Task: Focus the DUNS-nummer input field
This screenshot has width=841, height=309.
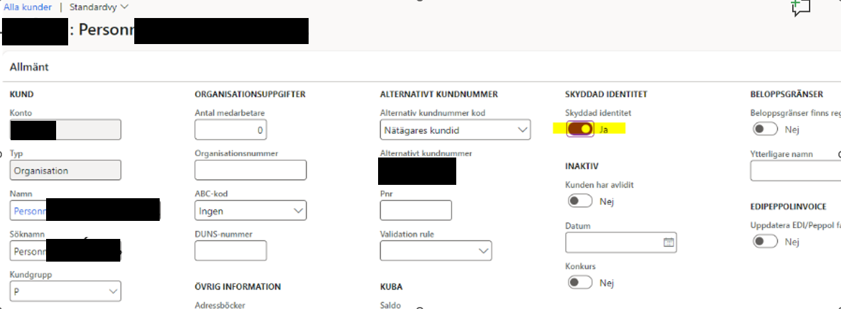Action: 230,251
